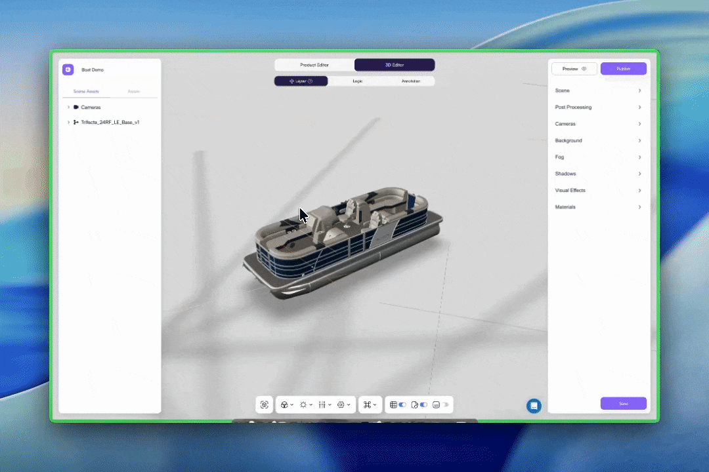The image size is (709, 472).
Task: Select the sun lighting icon
Action: 303,405
